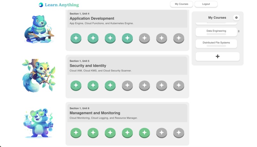Select seventh gray star in Application Development
This screenshot has width=257, height=147.
179,38
